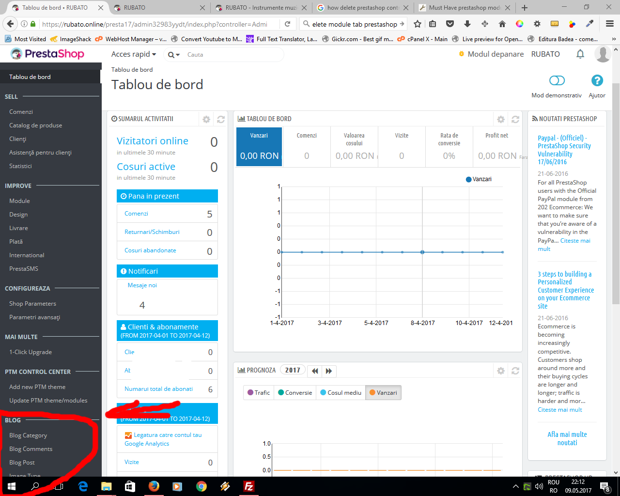
Task: Refresh the Sumarul Activitatii panel
Action: click(x=221, y=119)
